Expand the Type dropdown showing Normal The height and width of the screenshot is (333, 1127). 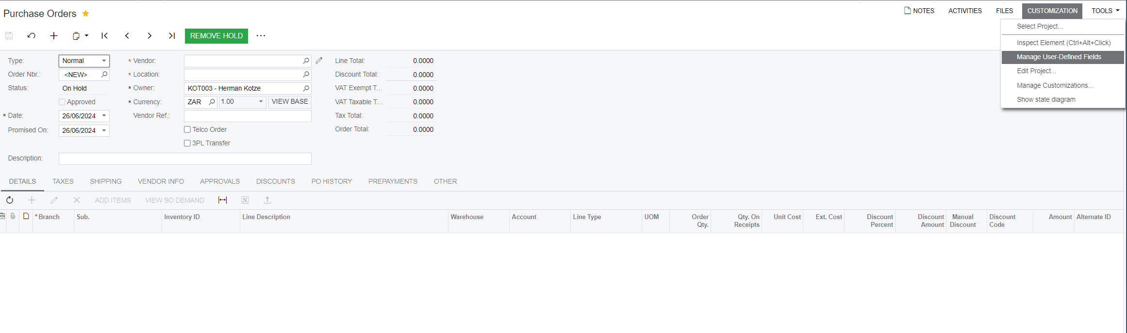click(104, 61)
